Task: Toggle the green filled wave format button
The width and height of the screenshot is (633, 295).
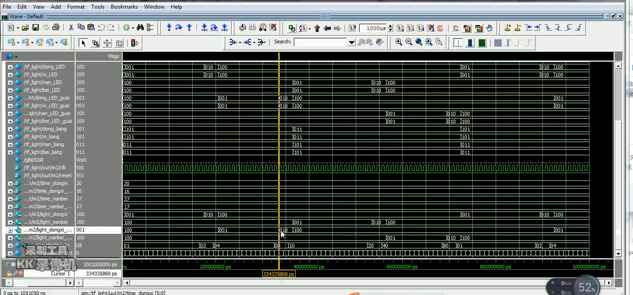Action: click(482, 43)
